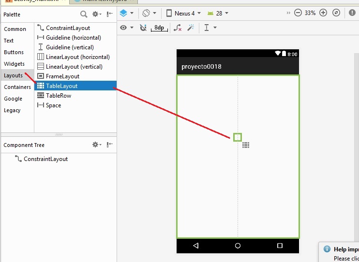The width and height of the screenshot is (359, 262).
Task: Set the 8dp default margins
Action: [159, 28]
